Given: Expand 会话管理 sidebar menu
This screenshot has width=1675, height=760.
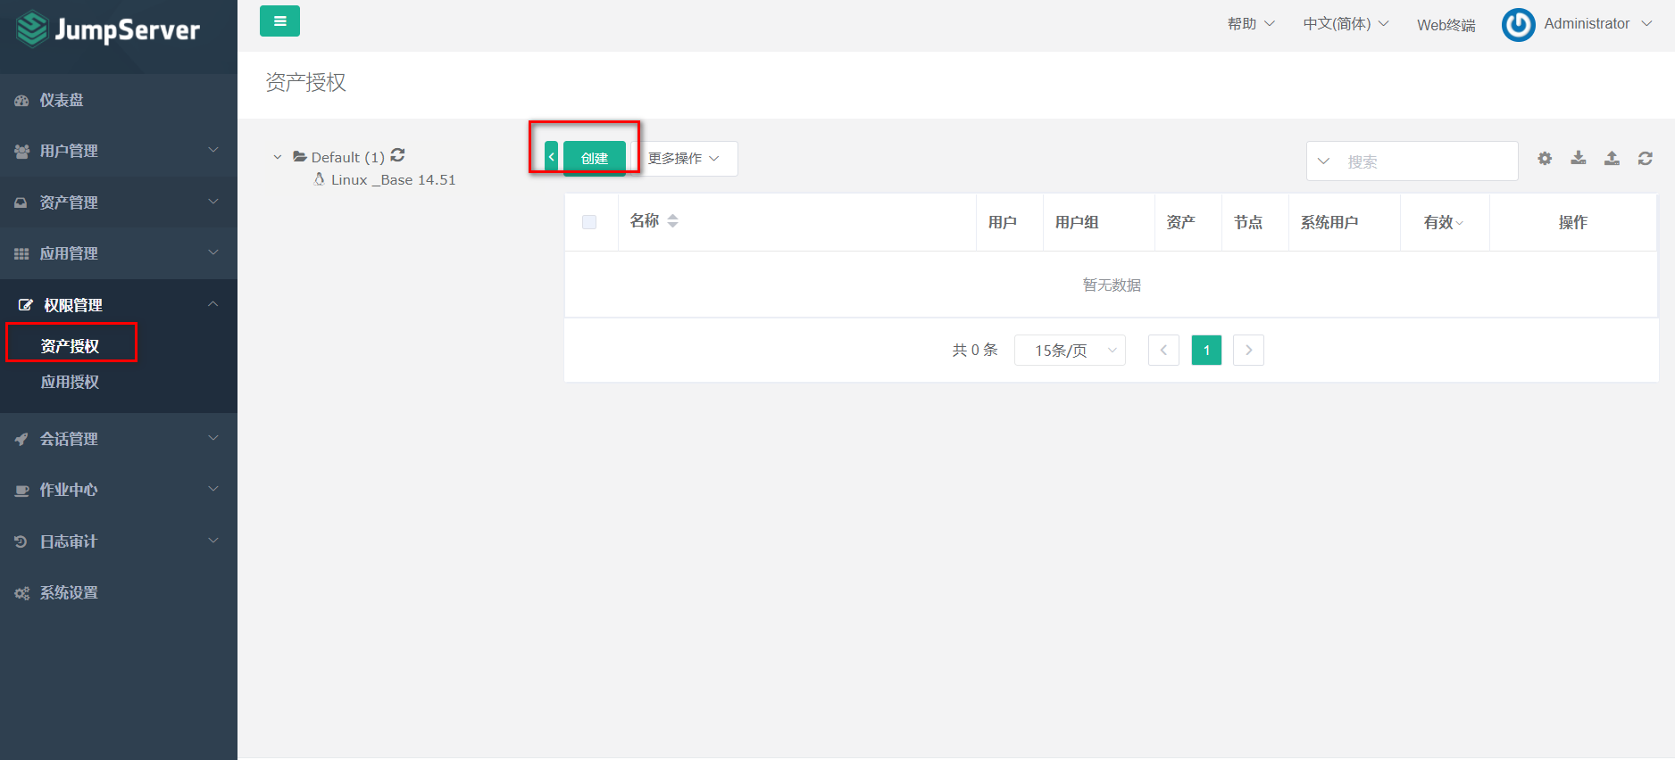Looking at the screenshot, I should coord(118,439).
